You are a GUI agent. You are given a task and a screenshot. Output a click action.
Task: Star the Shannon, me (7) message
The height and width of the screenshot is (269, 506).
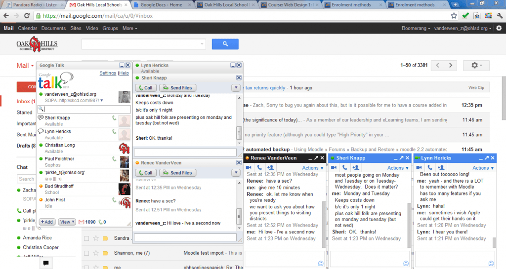click(95, 253)
